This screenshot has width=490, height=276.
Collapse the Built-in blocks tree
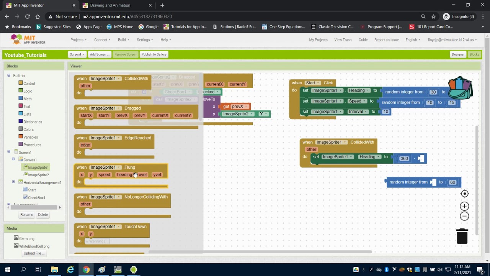click(9, 76)
